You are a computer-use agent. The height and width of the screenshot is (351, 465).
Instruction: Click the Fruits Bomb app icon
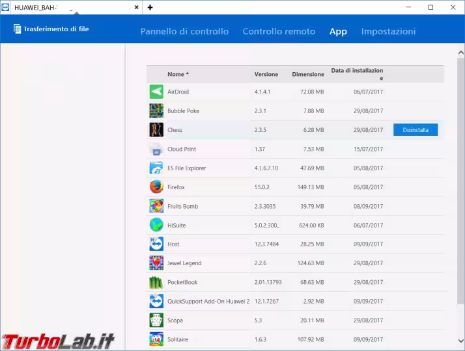156,206
